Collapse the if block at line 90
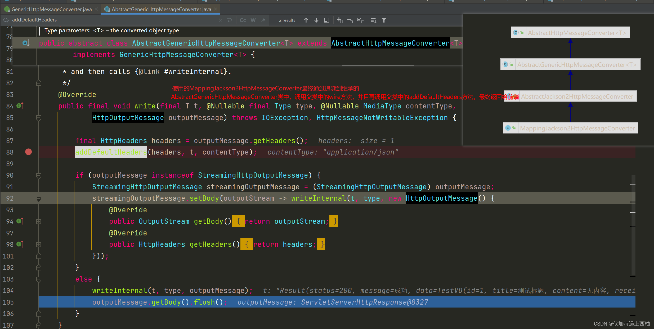This screenshot has width=654, height=329. [x=39, y=175]
